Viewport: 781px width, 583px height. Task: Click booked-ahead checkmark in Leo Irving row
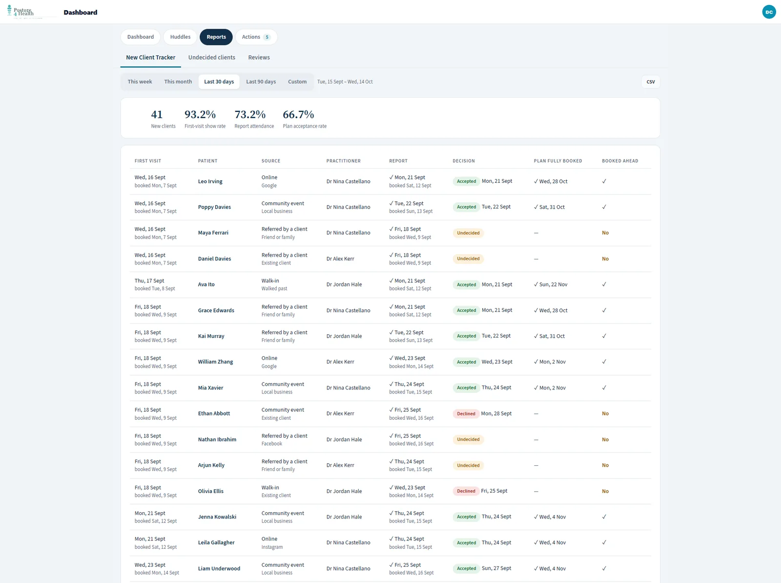(x=604, y=181)
